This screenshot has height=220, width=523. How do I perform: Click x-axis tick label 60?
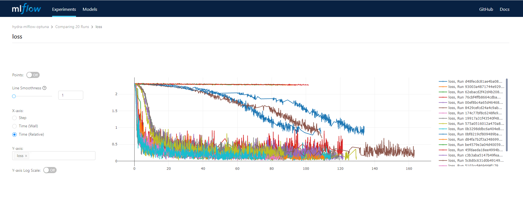pyautogui.click(x=237, y=169)
